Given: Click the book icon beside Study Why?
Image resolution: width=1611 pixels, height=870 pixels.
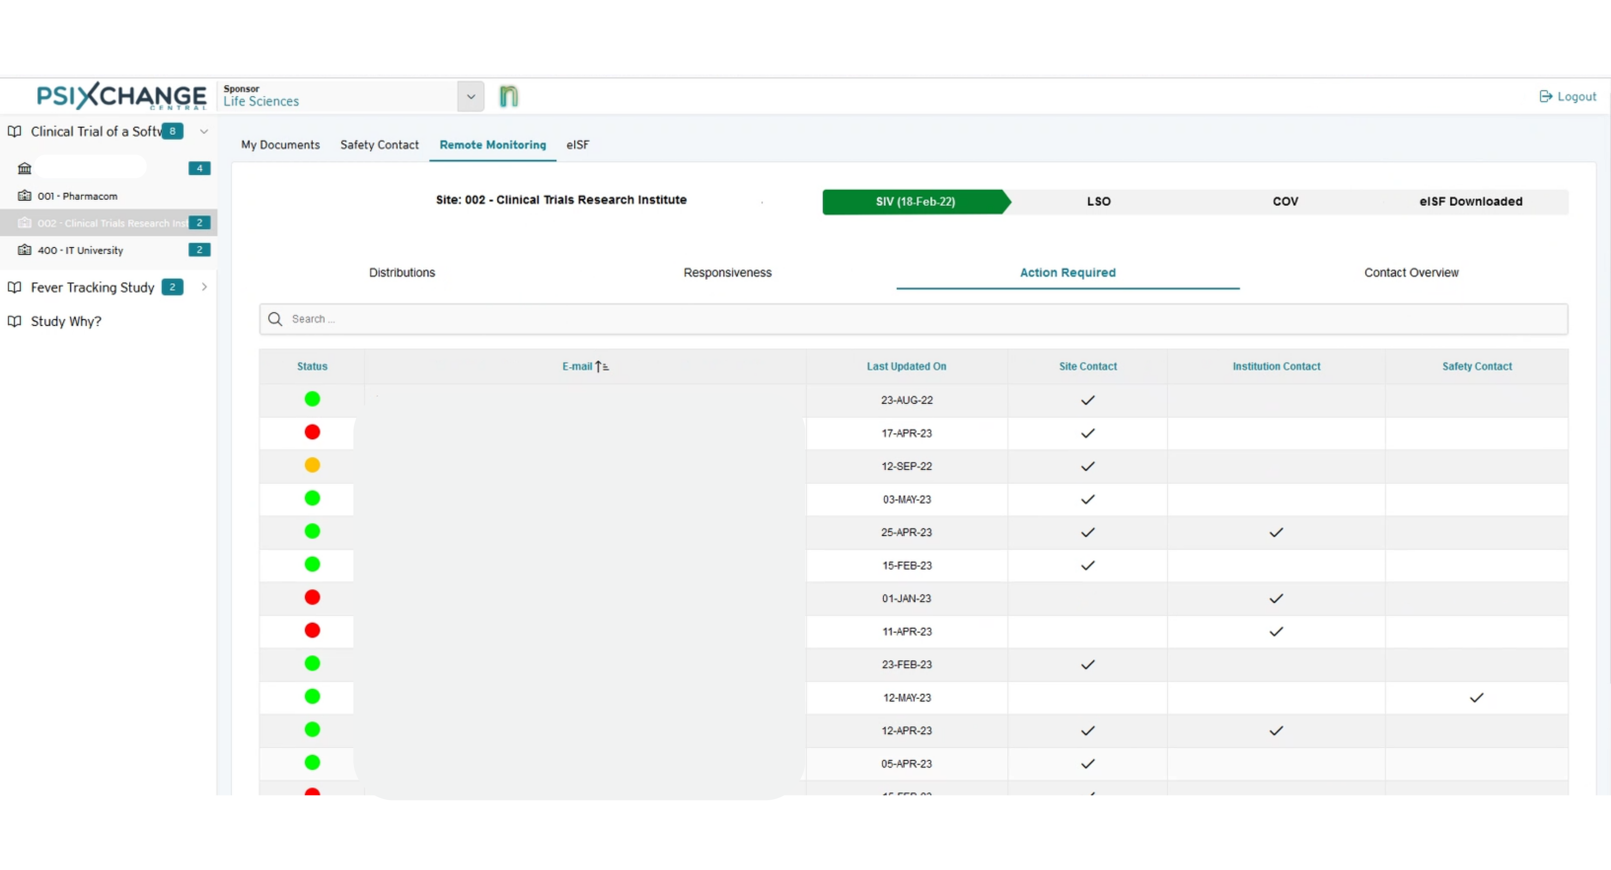Looking at the screenshot, I should click(x=14, y=321).
